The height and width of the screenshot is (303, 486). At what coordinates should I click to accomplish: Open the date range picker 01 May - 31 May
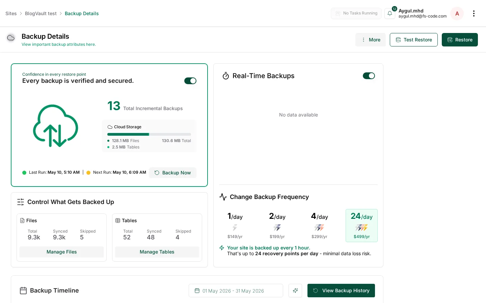pyautogui.click(x=236, y=291)
